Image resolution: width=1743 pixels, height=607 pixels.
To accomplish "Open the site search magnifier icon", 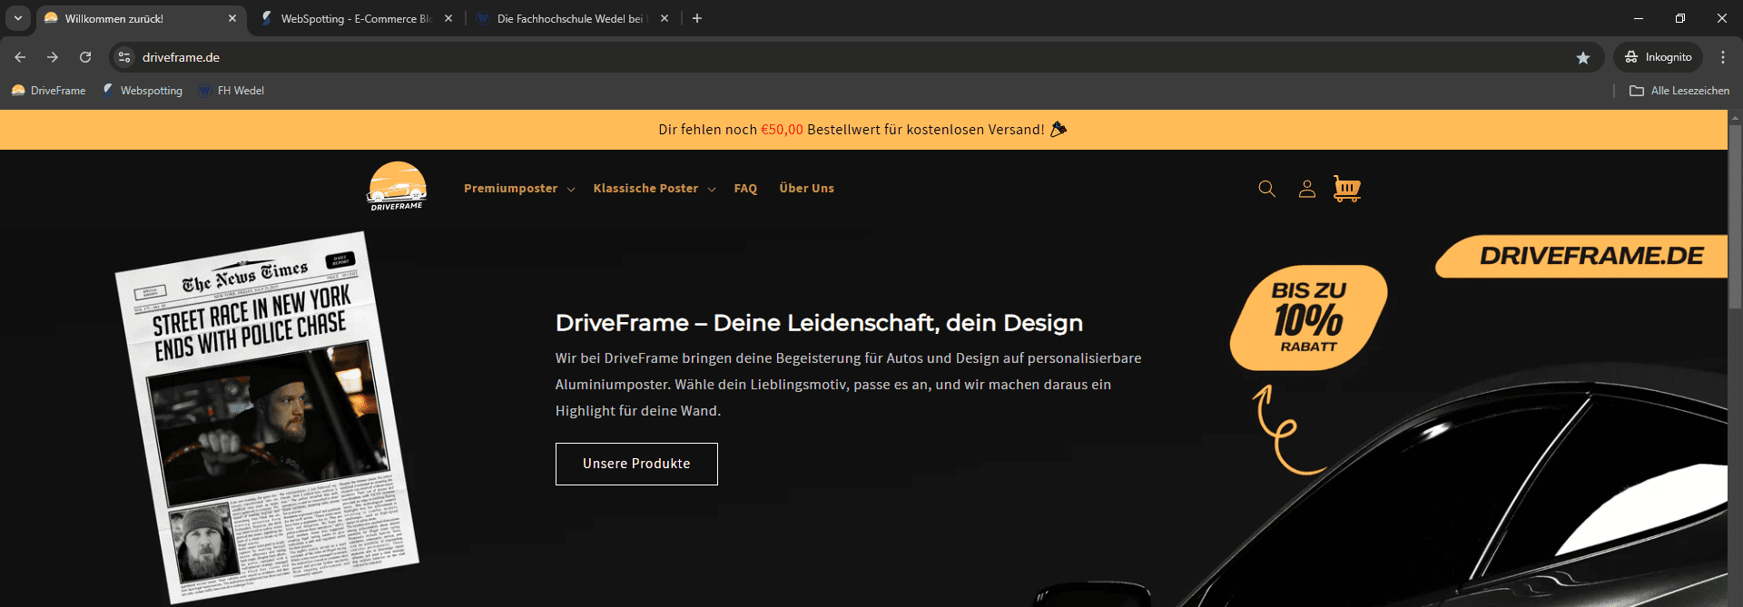I will pyautogui.click(x=1267, y=189).
